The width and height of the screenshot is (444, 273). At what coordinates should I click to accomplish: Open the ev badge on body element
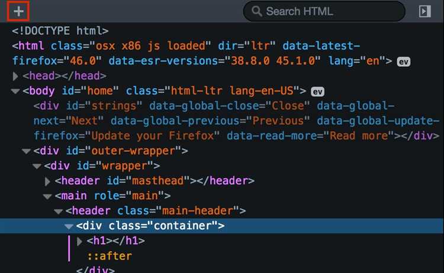[x=317, y=92]
